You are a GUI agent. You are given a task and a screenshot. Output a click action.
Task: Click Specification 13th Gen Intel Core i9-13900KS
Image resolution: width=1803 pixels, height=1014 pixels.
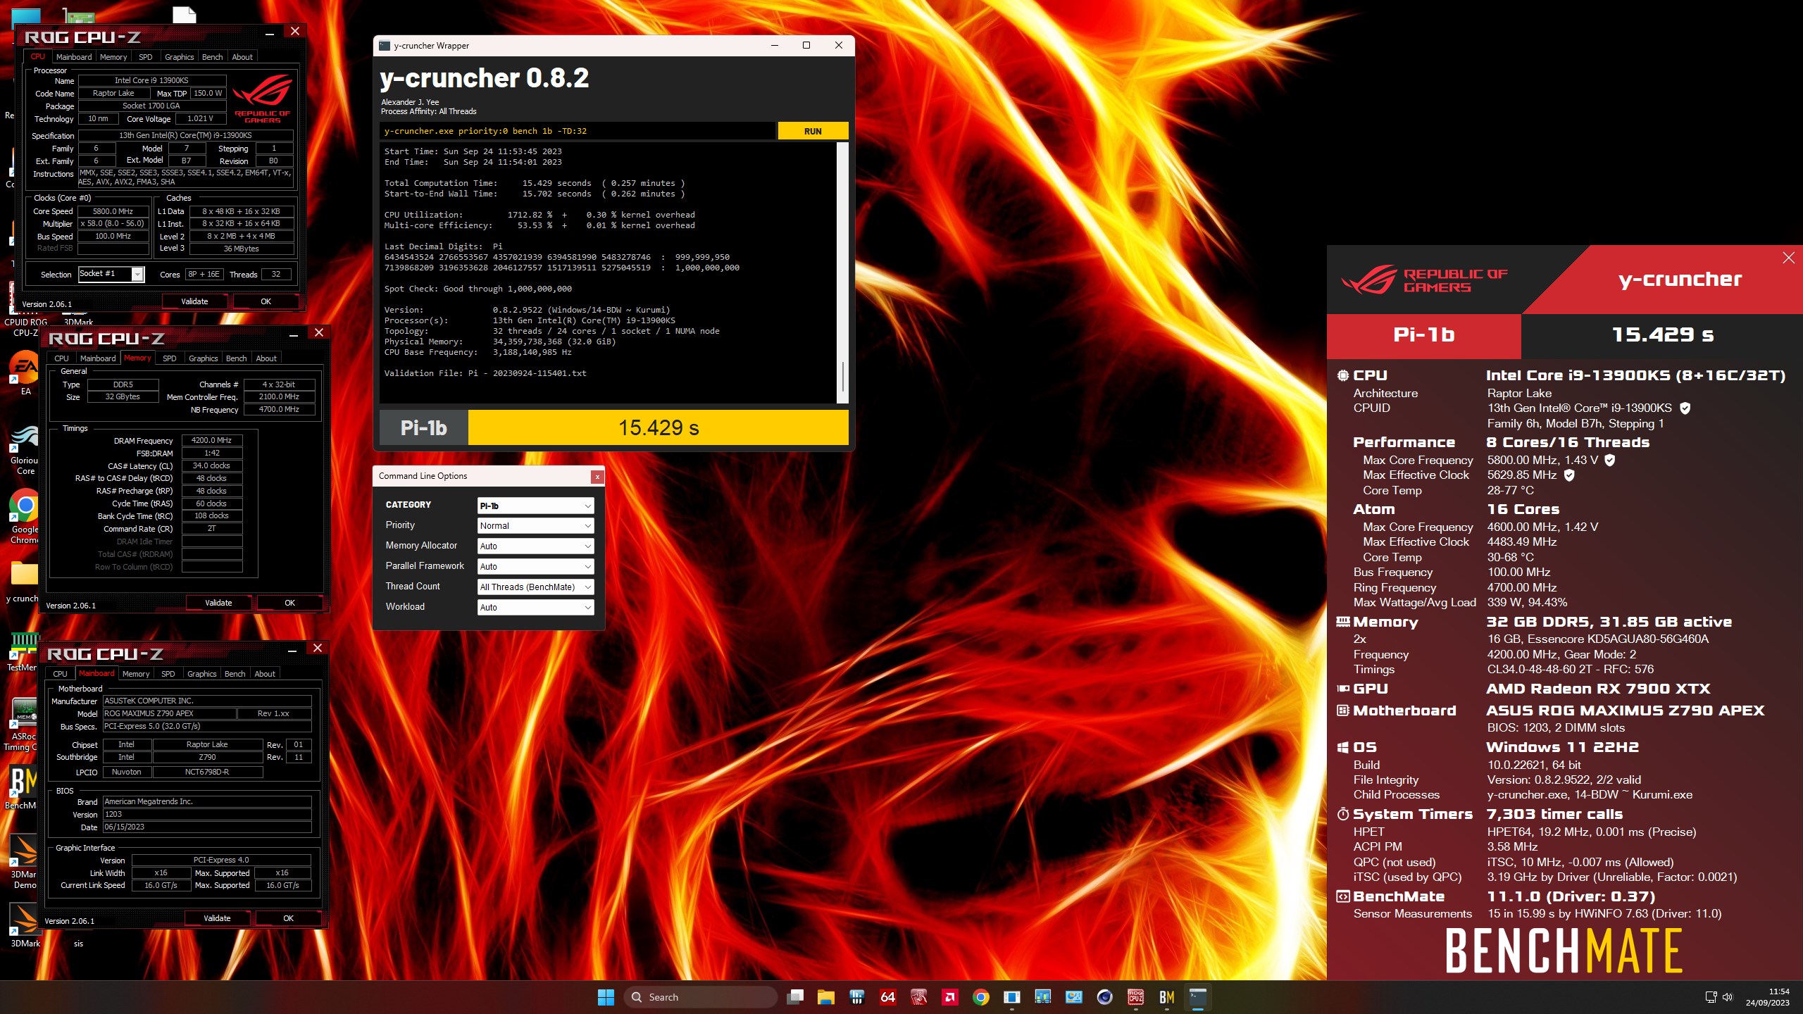[x=185, y=135]
